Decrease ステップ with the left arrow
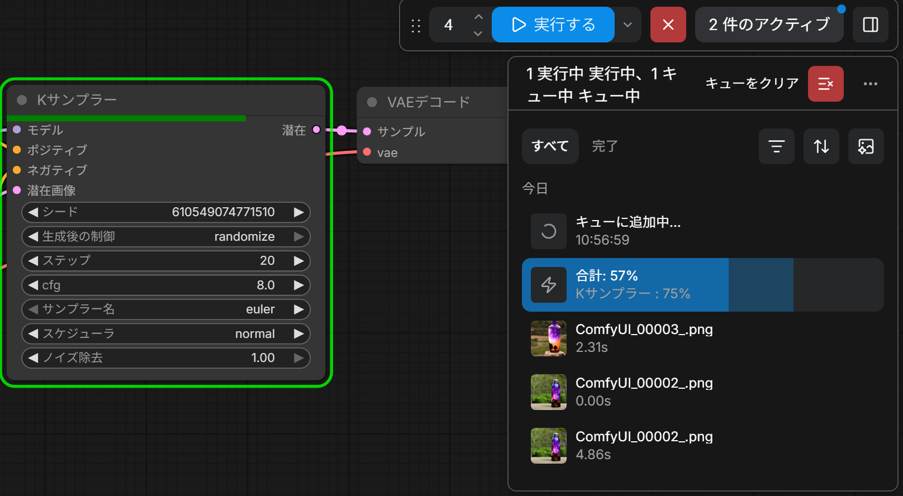 tap(33, 261)
